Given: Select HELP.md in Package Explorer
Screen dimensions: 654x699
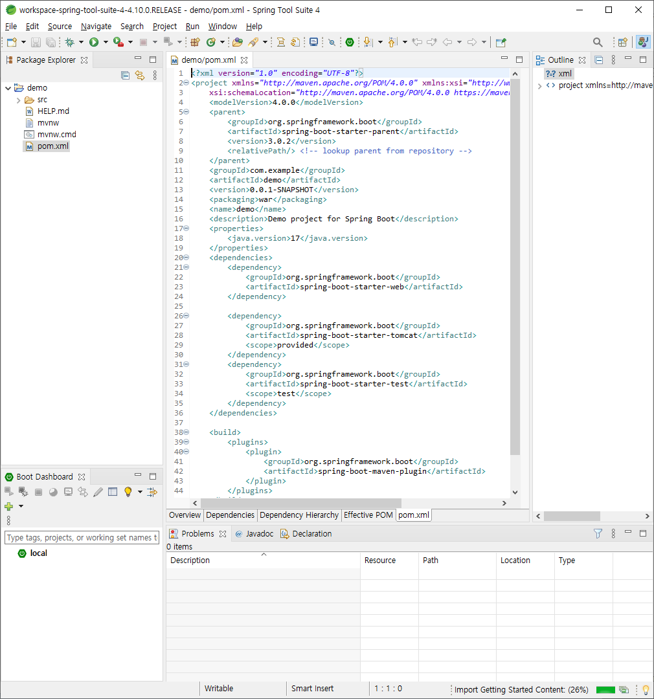Looking at the screenshot, I should (x=47, y=111).
